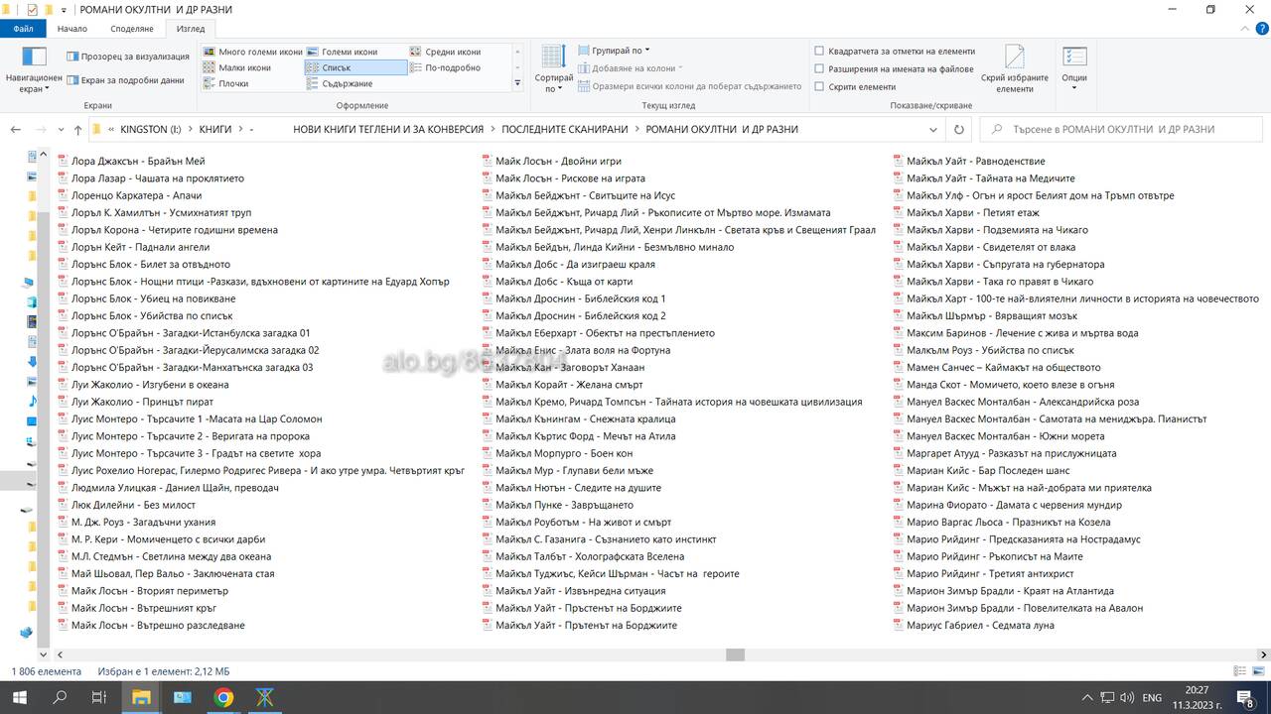Click the File Explorer taskbar icon
Screen dimensions: 1271x714
click(141, 697)
